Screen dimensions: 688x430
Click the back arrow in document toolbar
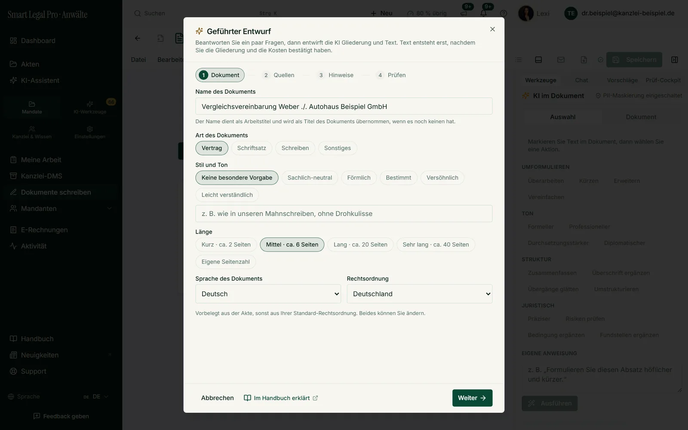tap(138, 38)
